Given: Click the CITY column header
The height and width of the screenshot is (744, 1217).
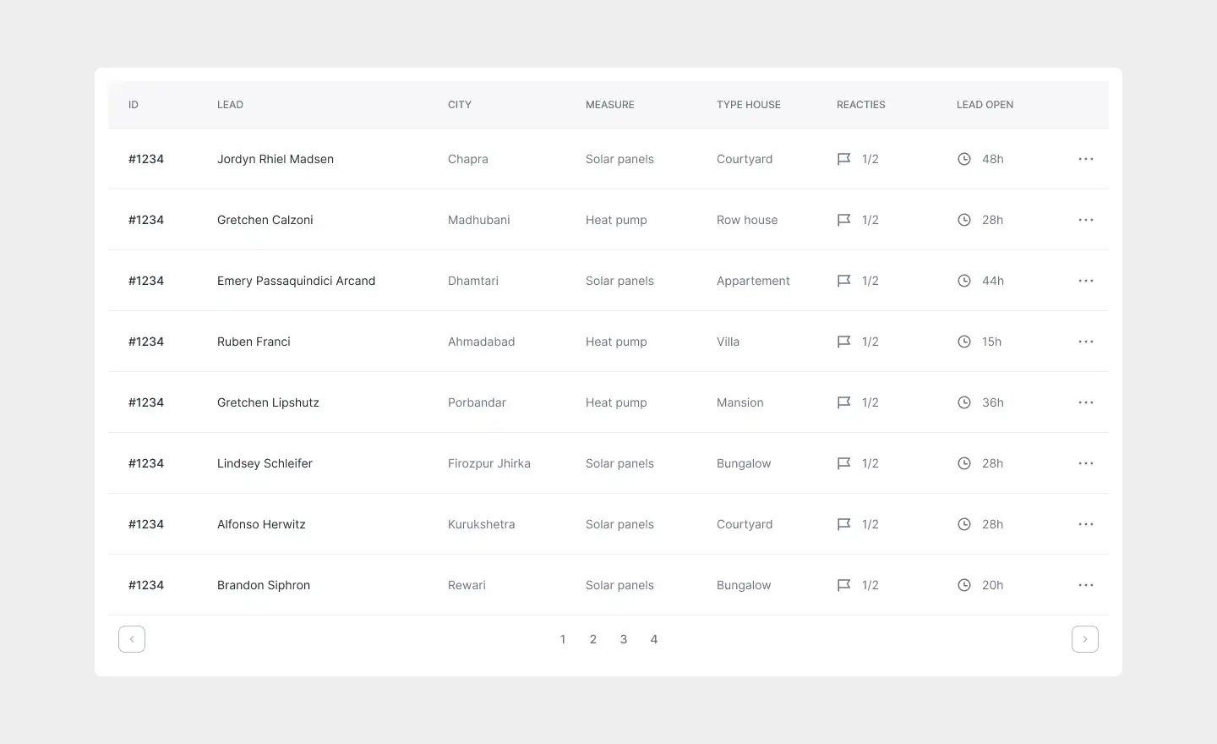Looking at the screenshot, I should 460,105.
